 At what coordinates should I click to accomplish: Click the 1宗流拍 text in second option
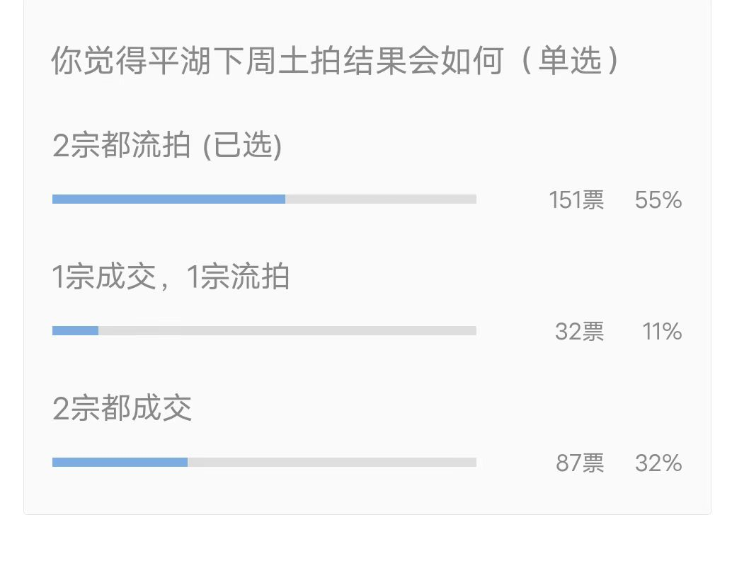coord(238,277)
